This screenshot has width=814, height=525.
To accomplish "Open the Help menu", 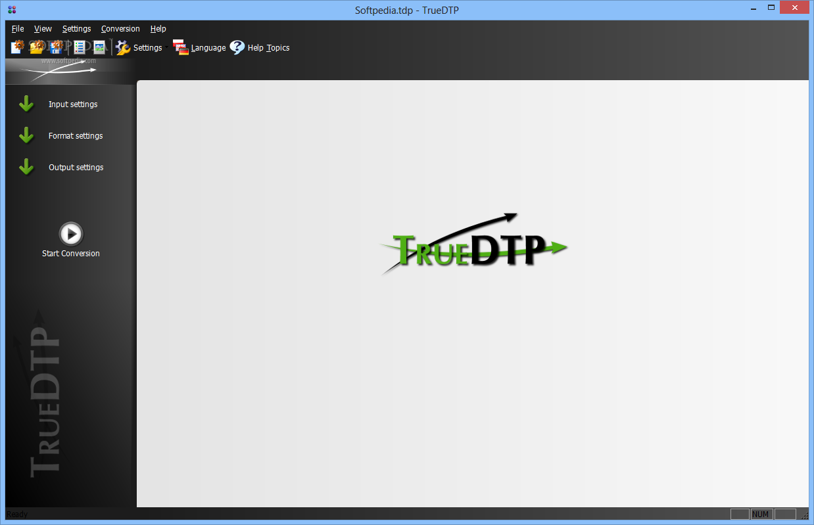I will pyautogui.click(x=158, y=29).
